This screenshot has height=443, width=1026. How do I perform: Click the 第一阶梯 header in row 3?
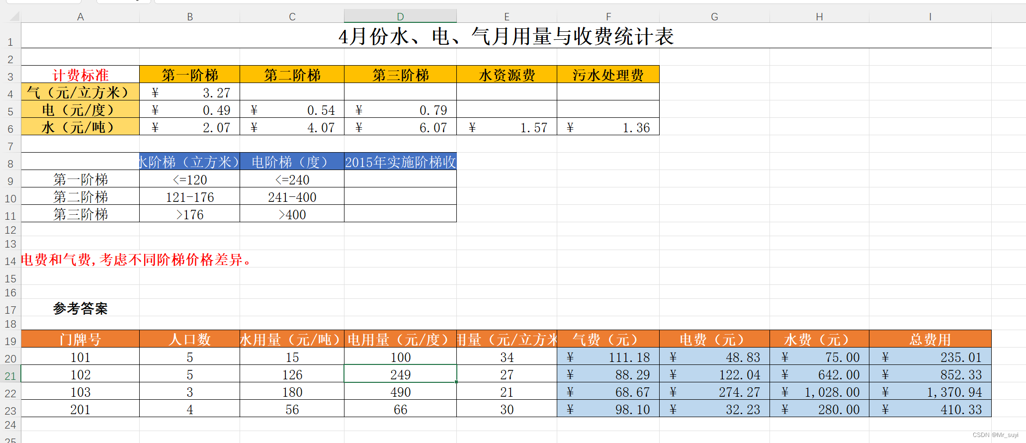(x=190, y=75)
